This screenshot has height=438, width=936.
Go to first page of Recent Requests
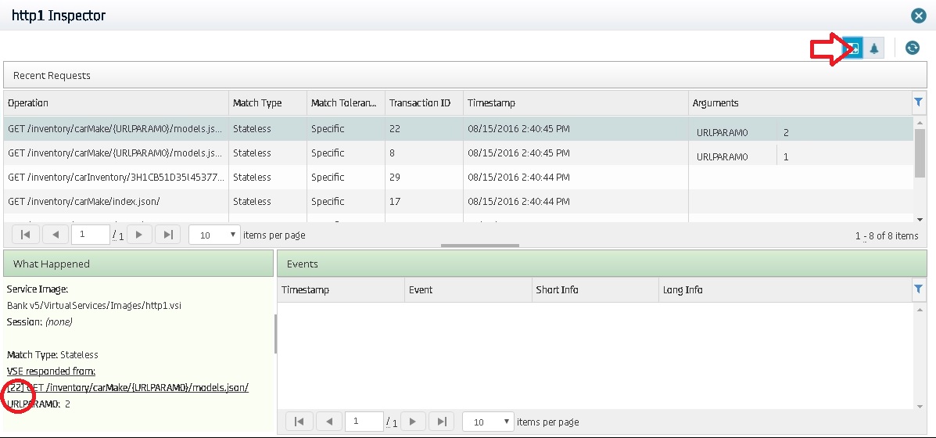(26, 235)
